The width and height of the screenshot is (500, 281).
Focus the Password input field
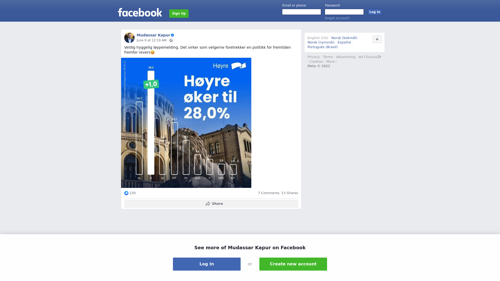(344, 12)
